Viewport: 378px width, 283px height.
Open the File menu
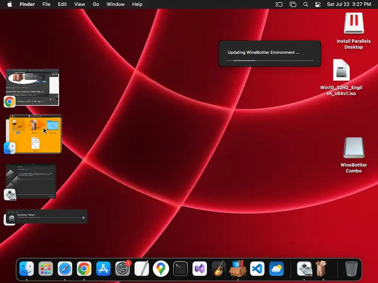coord(46,4)
